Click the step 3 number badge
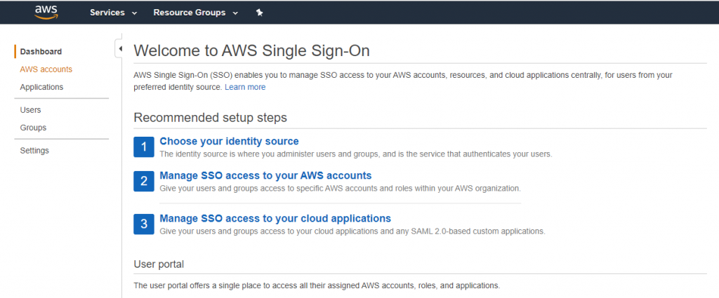The width and height of the screenshot is (719, 298). pos(144,224)
